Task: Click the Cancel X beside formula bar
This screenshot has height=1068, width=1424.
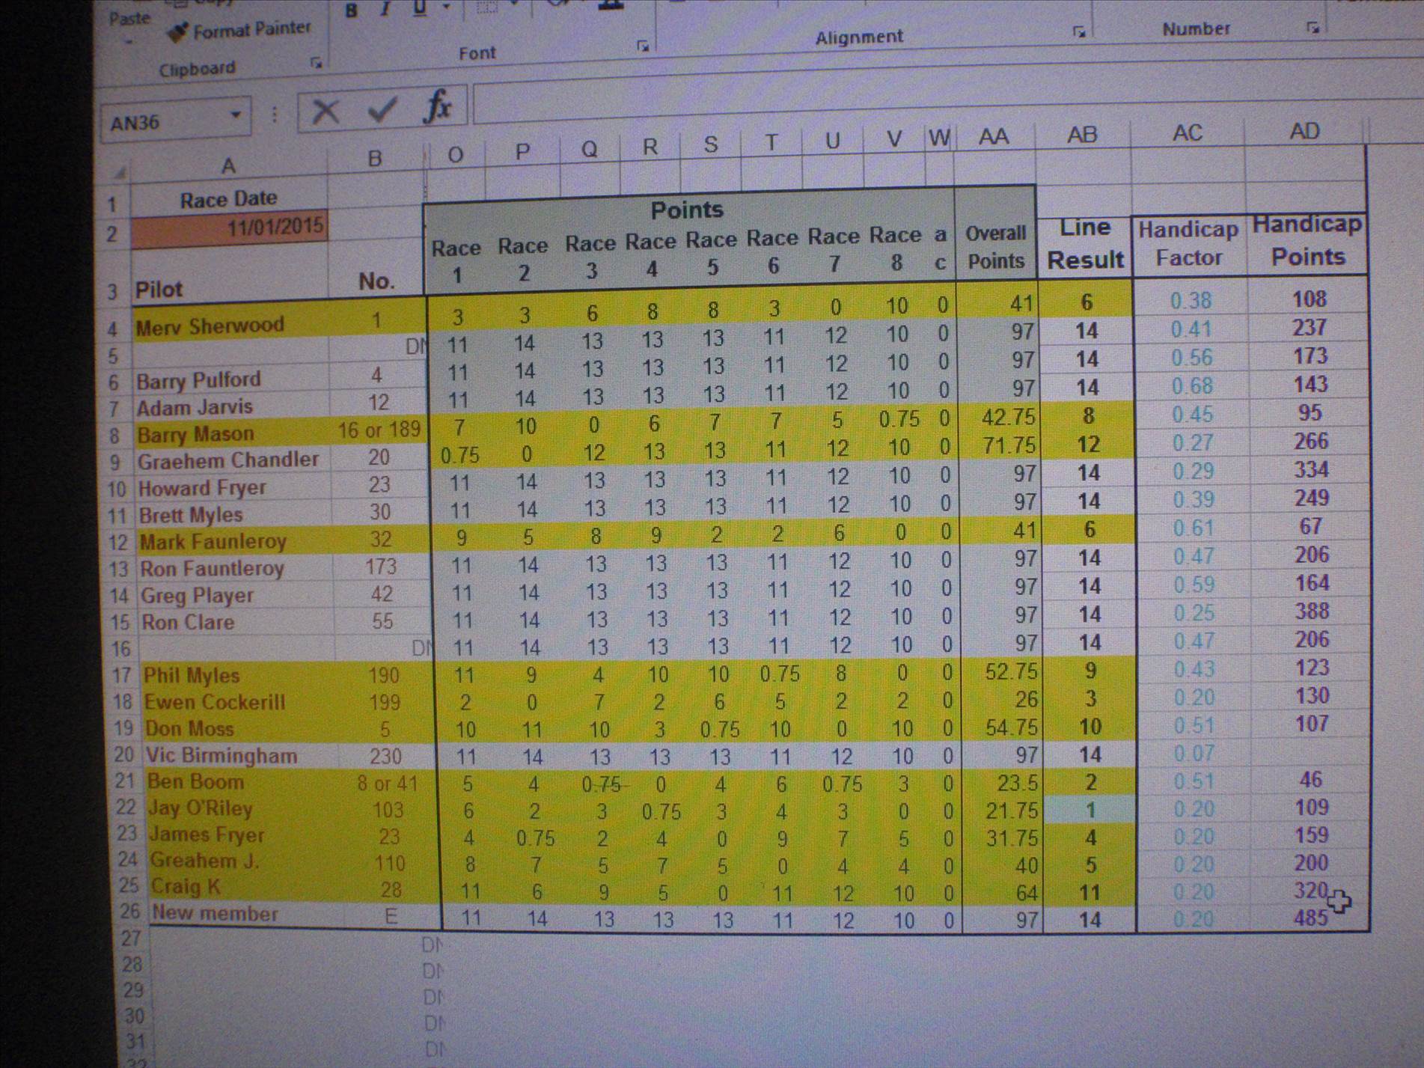Action: click(x=325, y=112)
